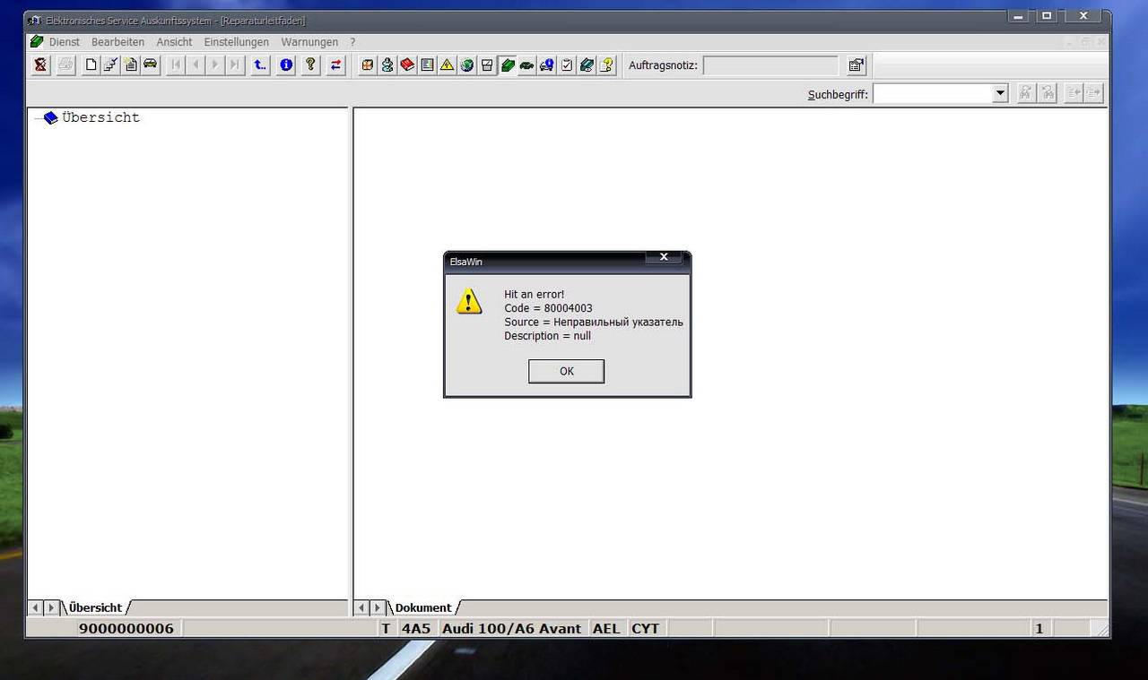Screen dimensions: 1148x680
Task: Click the green car toolbar icon
Action: [526, 65]
